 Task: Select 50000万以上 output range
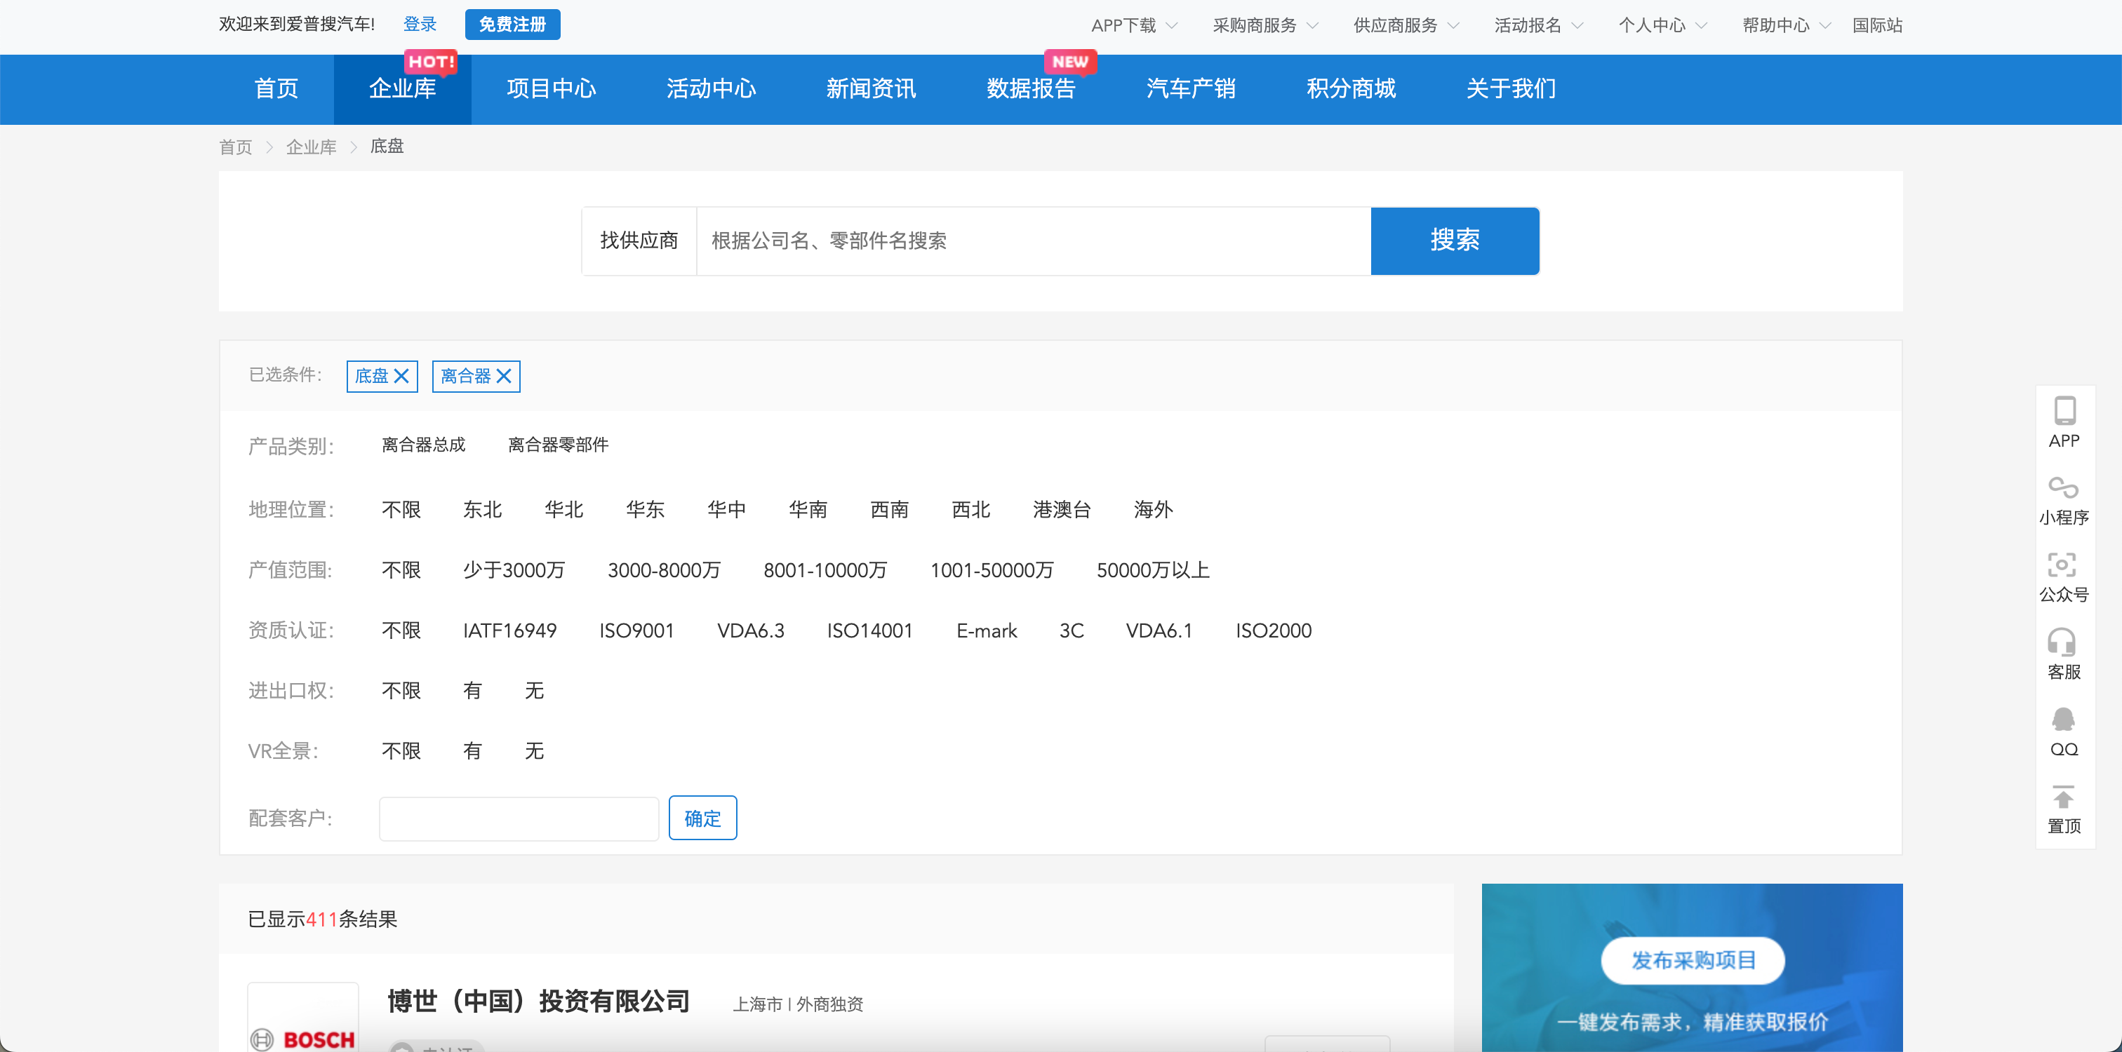(1152, 570)
